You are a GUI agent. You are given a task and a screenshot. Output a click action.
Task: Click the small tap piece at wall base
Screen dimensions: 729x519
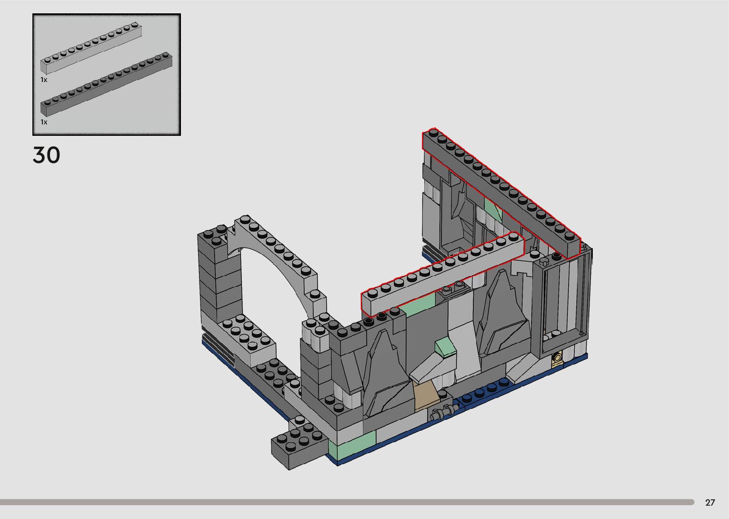[x=442, y=412]
